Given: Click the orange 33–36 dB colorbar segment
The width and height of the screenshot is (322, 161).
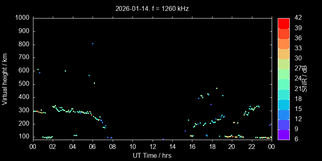Looking at the screenshot, I should (284, 43).
